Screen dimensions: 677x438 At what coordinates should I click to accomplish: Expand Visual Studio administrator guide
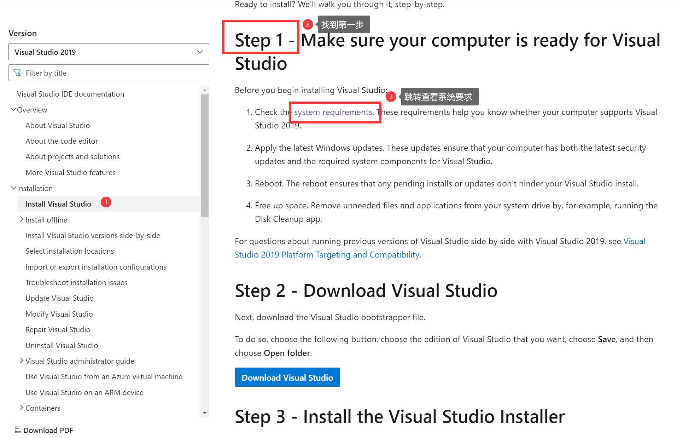pos(22,361)
